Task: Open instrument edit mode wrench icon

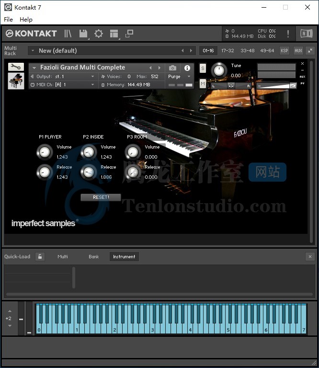Action: point(16,67)
